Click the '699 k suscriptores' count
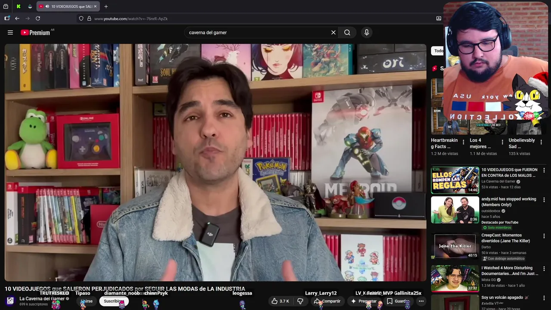The image size is (551, 310). coord(34,304)
